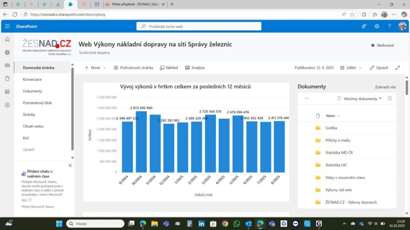
Task: Open documents info pane icon
Action: pos(390,98)
